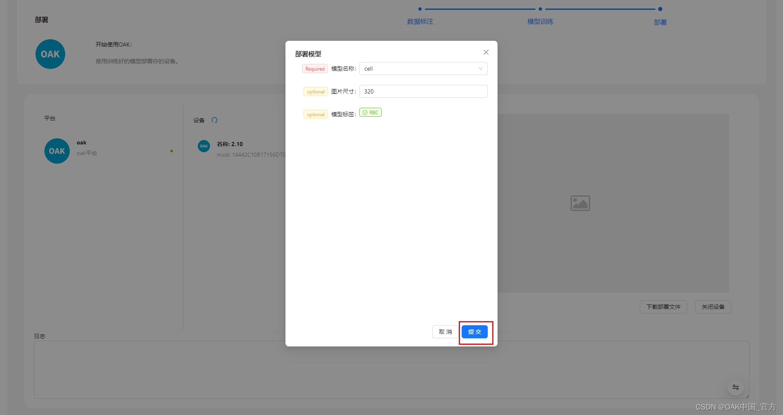Click the image placeholder icon in preview
The width and height of the screenshot is (783, 415).
click(580, 203)
